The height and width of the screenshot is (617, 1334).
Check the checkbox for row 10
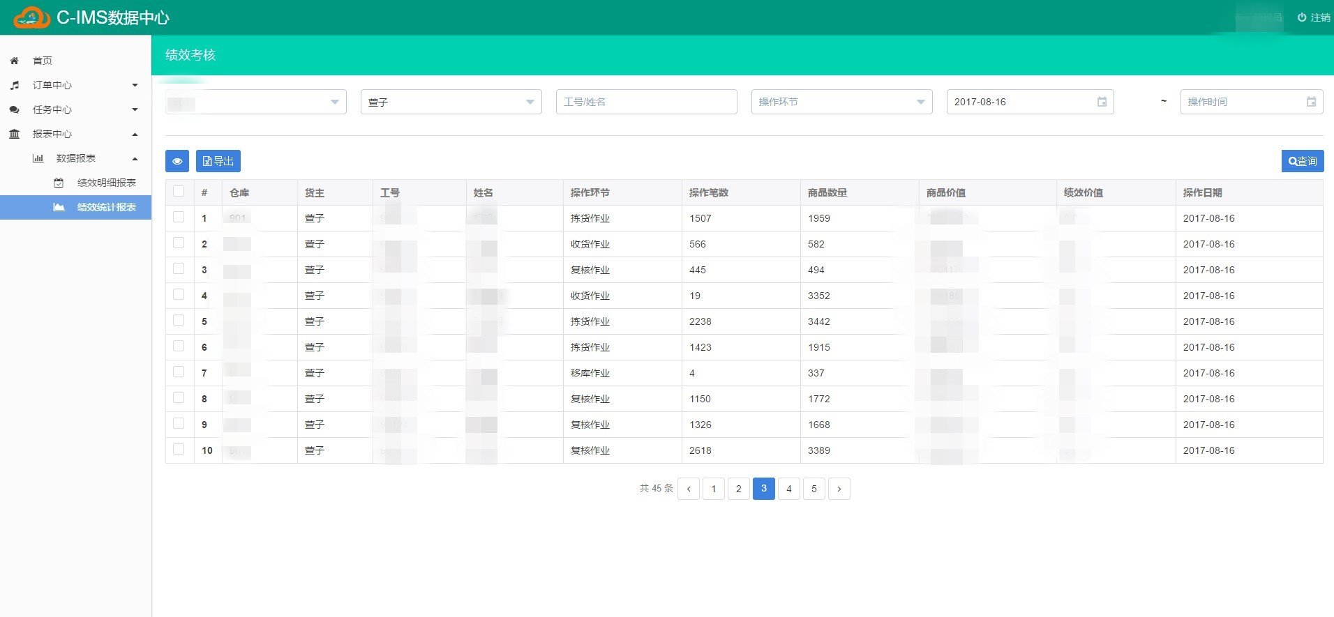[179, 450]
